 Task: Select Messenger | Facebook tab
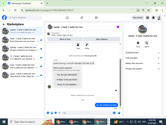tap(25, 3)
